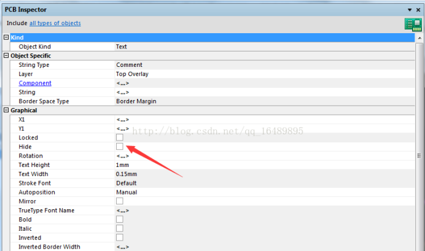Open the panel pin dropdown arrow
Screen dimensions: 425x251
tap(410, 10)
